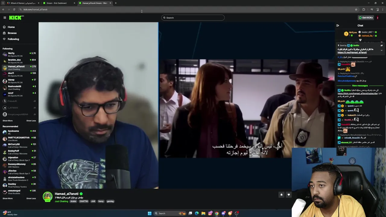This screenshot has height=217, width=386.
Task: Reload the page
Action: pos(14,9)
